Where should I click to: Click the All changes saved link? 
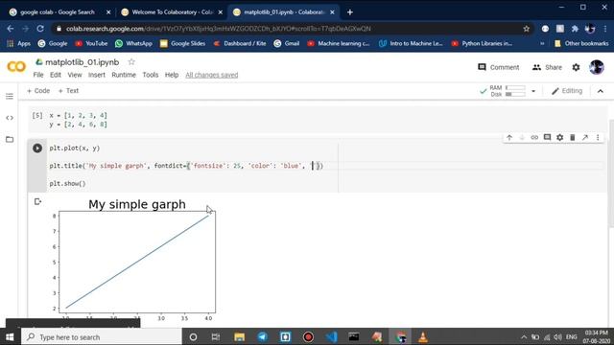pos(211,75)
